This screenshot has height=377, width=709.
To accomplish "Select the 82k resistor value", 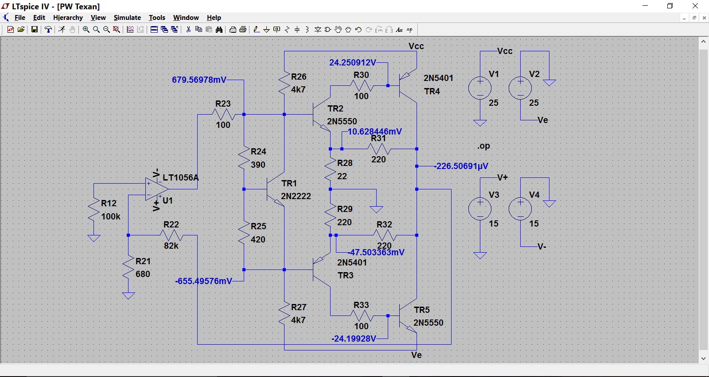I will pyautogui.click(x=171, y=246).
